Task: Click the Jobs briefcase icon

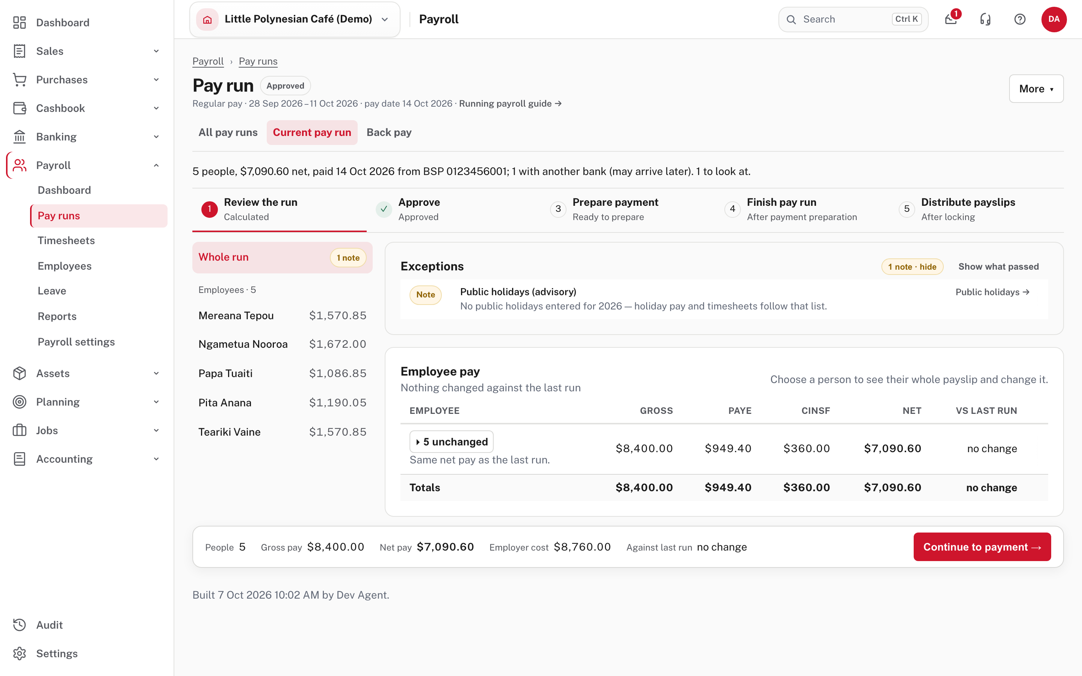Action: click(x=19, y=430)
